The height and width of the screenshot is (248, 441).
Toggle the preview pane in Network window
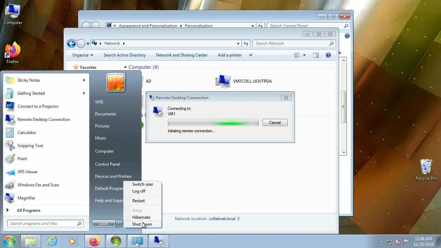click(x=316, y=55)
